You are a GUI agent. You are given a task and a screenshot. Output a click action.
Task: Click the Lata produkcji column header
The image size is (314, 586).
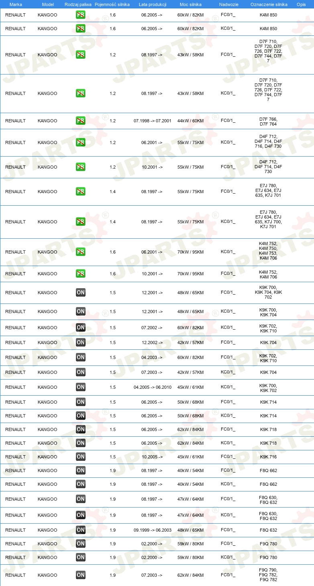pos(153,4)
